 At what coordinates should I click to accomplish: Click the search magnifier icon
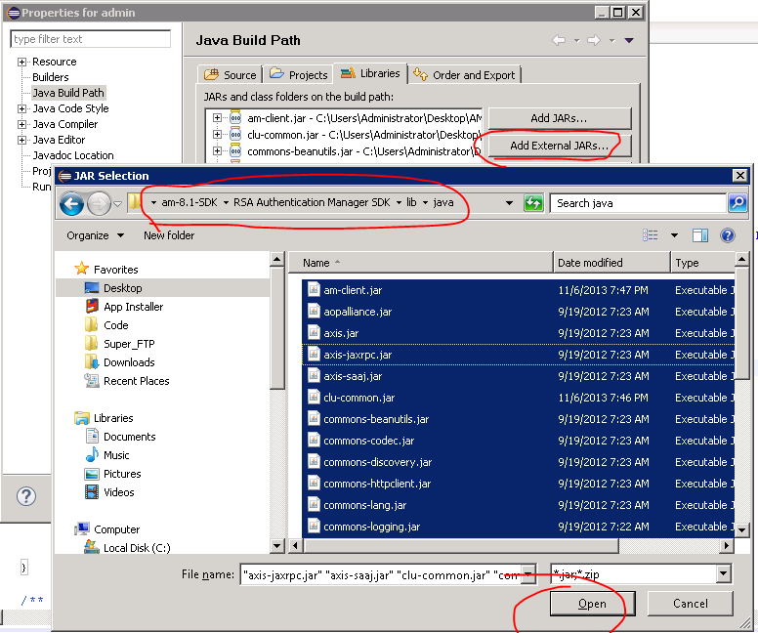click(x=737, y=203)
